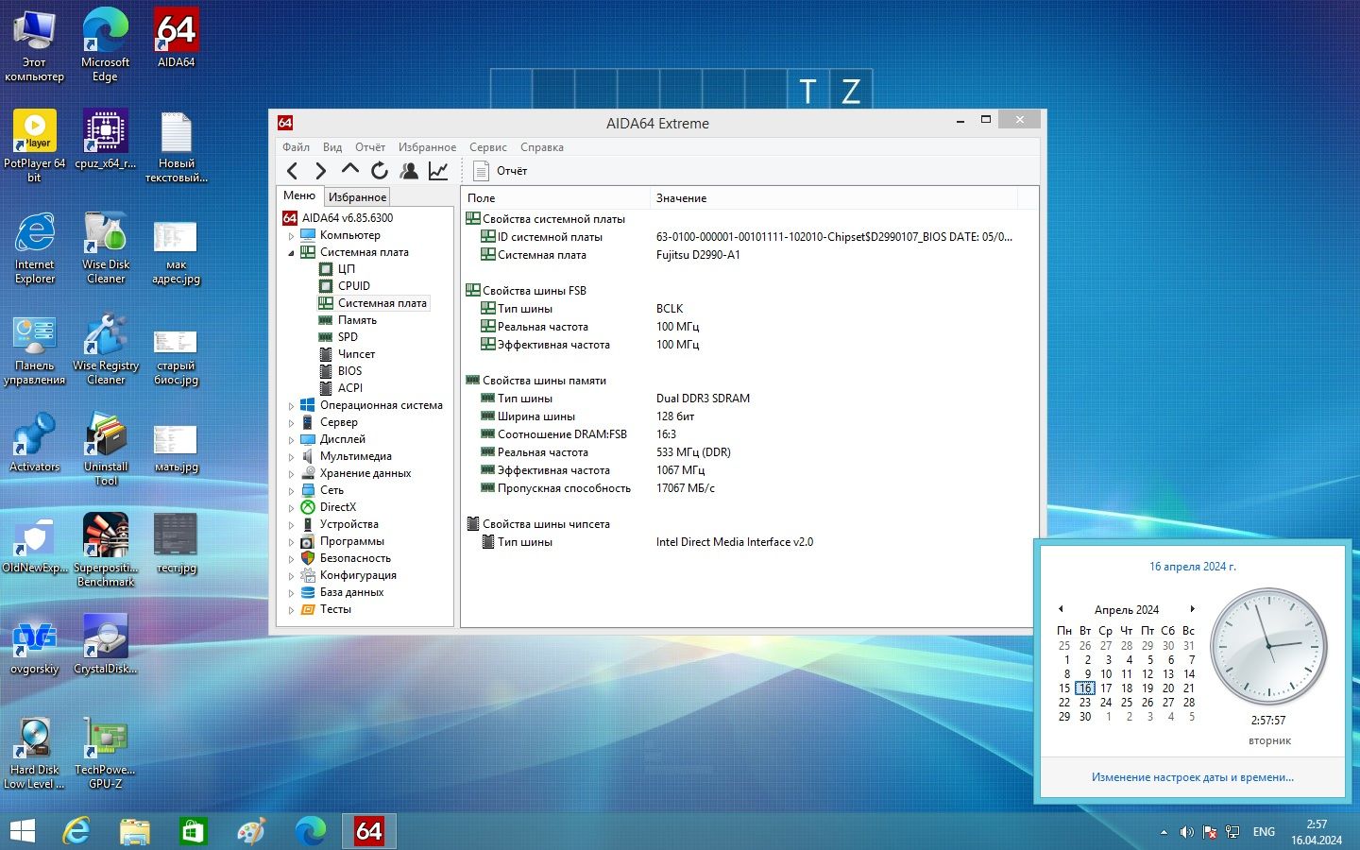Collapse the Системная плата tree node
Image resolution: width=1360 pixels, height=850 pixels.
[291, 253]
